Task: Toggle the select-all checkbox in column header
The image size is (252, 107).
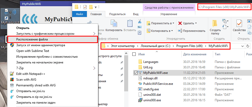Action: 134,54
